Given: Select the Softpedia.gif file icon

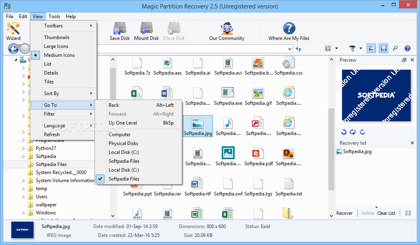Looking at the screenshot, I should point(258,92).
